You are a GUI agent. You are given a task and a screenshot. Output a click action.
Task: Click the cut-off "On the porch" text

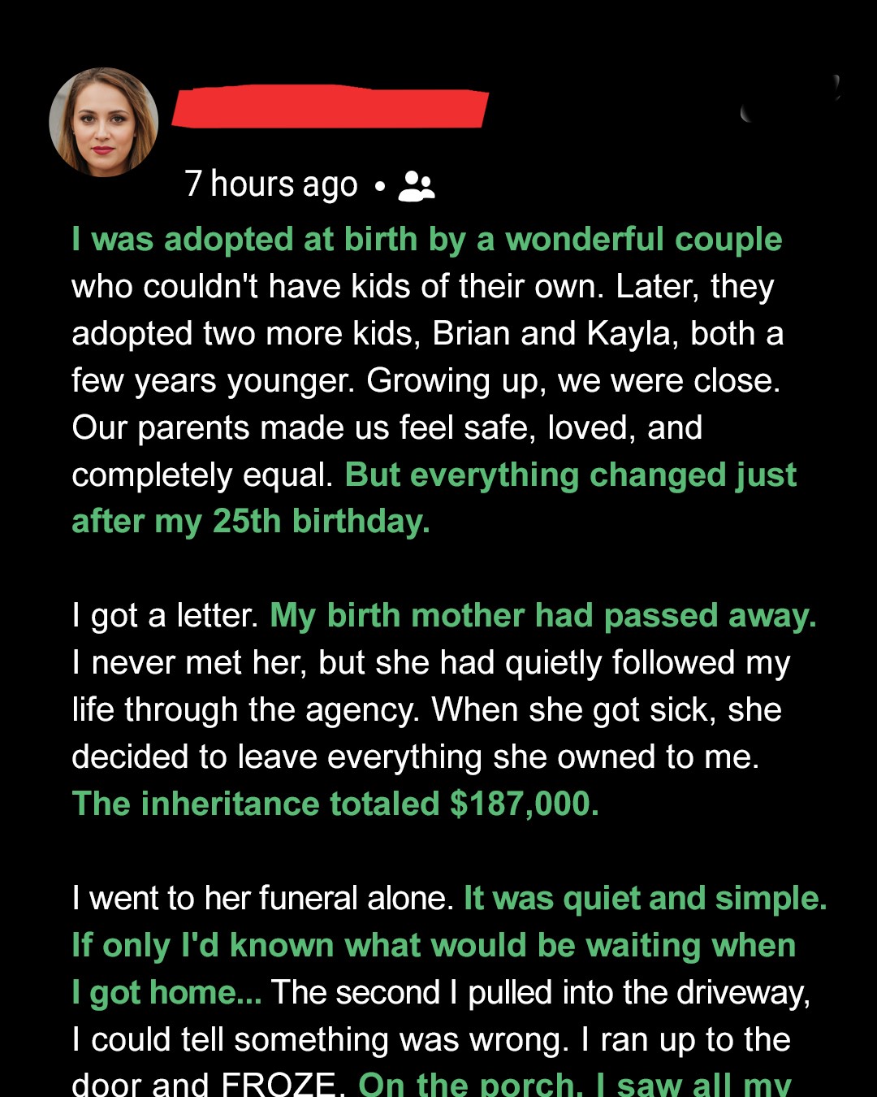click(574, 1085)
